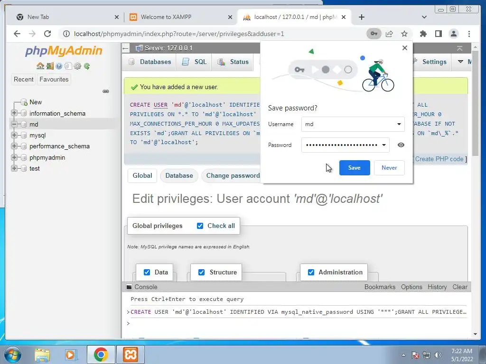This screenshot has width=486, height=364.
Task: Open the Password dropdown arrow in popup
Action: [383, 145]
